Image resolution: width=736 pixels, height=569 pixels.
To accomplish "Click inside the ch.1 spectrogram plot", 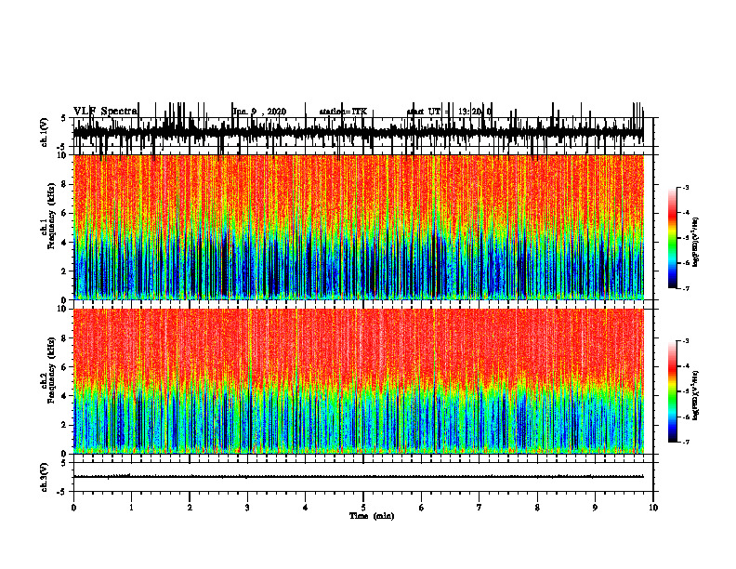I will pos(358,227).
